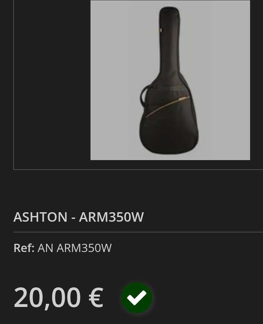Viewport: 263px width, 324px height.
Task: Click the empty dark area beside the product photo
Action: tap(52, 83)
